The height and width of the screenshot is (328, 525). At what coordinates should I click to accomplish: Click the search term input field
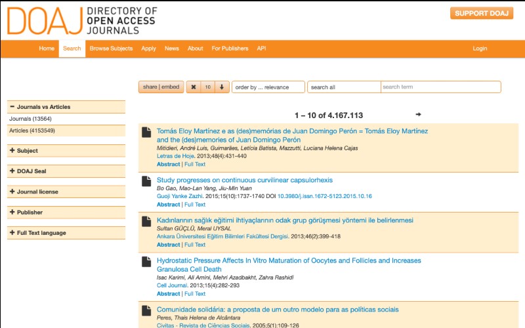coord(440,87)
